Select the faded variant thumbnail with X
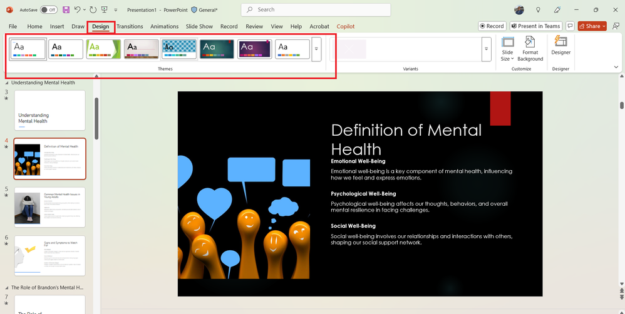The height and width of the screenshot is (314, 625). tap(348, 49)
